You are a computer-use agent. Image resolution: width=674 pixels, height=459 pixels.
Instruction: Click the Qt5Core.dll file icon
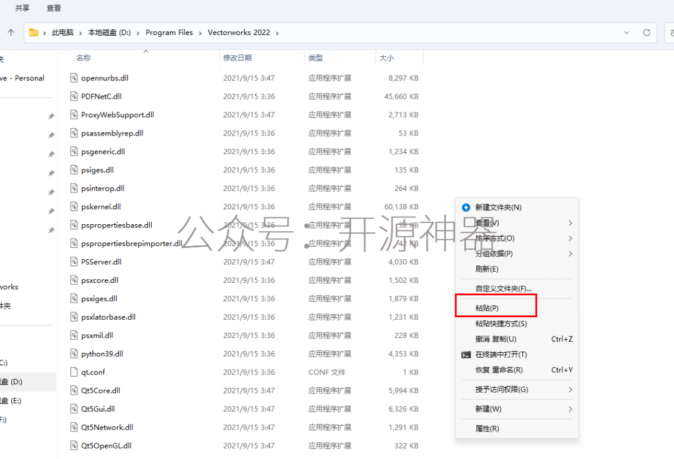[74, 390]
